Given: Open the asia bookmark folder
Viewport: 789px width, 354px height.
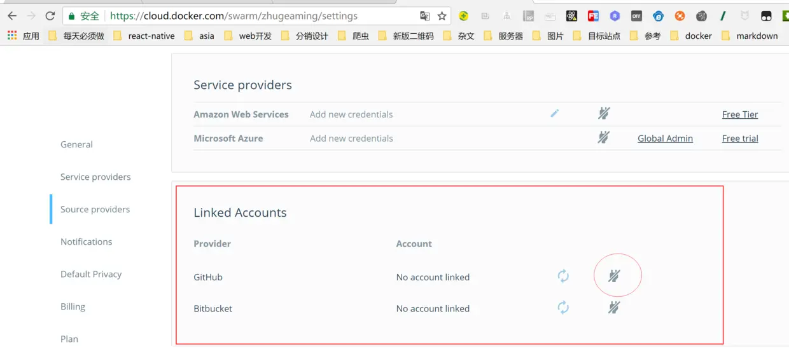Looking at the screenshot, I should (199, 36).
